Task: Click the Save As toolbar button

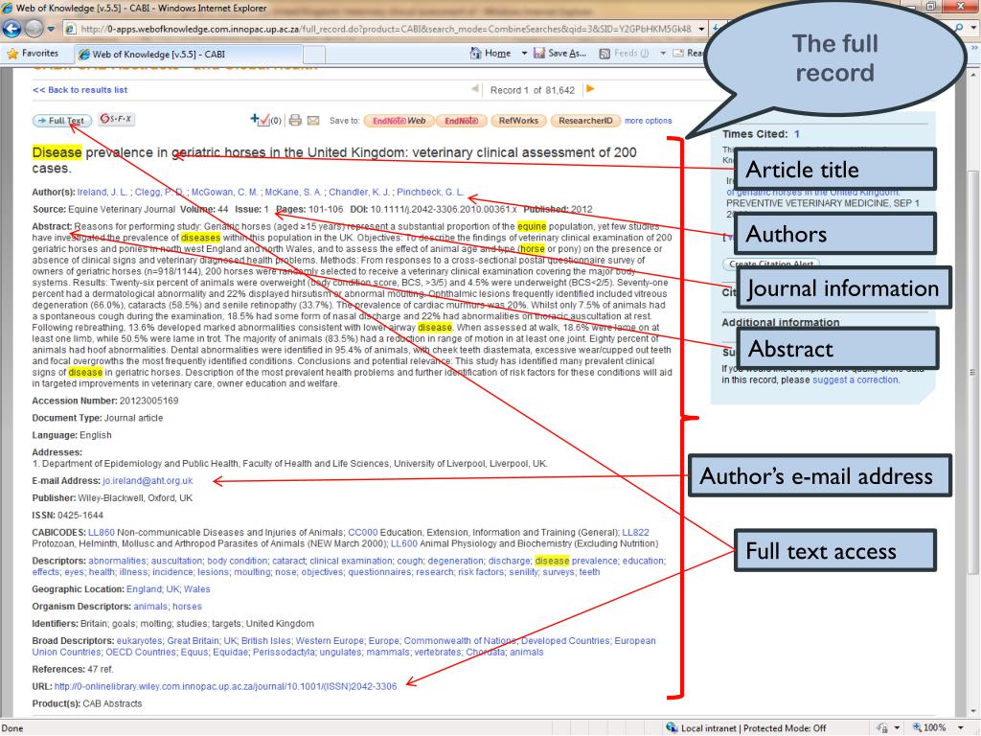Action: coord(559,54)
